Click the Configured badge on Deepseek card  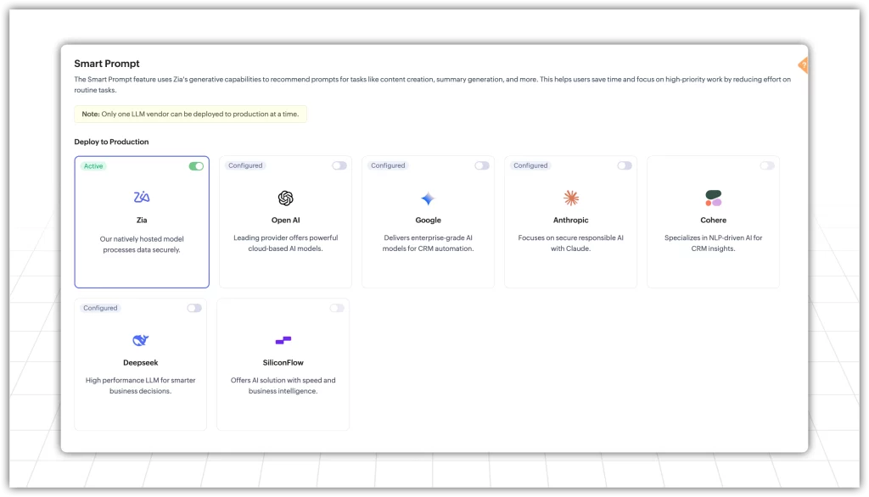pyautogui.click(x=100, y=308)
